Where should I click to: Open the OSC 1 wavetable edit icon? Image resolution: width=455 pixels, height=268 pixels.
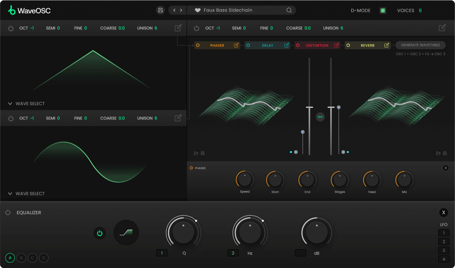(x=177, y=28)
